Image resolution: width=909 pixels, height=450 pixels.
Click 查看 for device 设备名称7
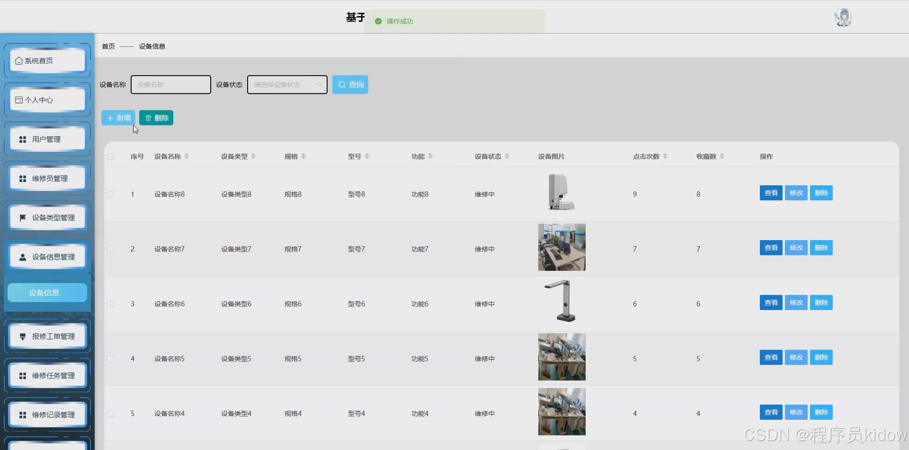click(770, 247)
